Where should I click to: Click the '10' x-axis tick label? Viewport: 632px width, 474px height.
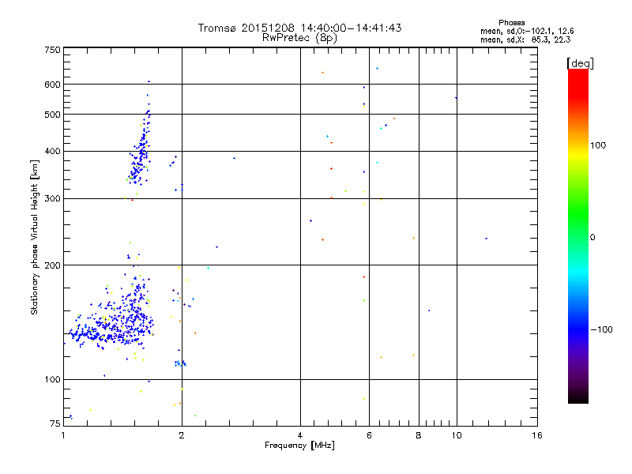tap(457, 435)
